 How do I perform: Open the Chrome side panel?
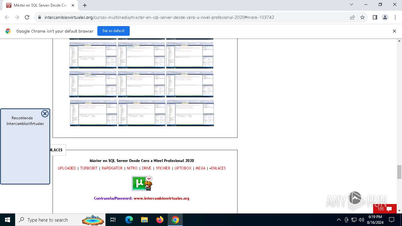pyautogui.click(x=375, y=17)
